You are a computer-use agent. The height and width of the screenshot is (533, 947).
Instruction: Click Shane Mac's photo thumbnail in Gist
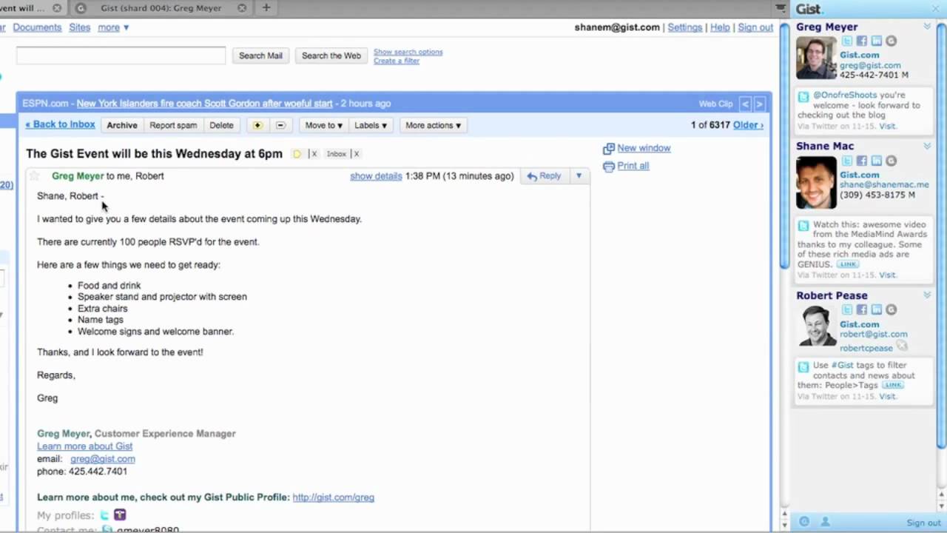[816, 183]
